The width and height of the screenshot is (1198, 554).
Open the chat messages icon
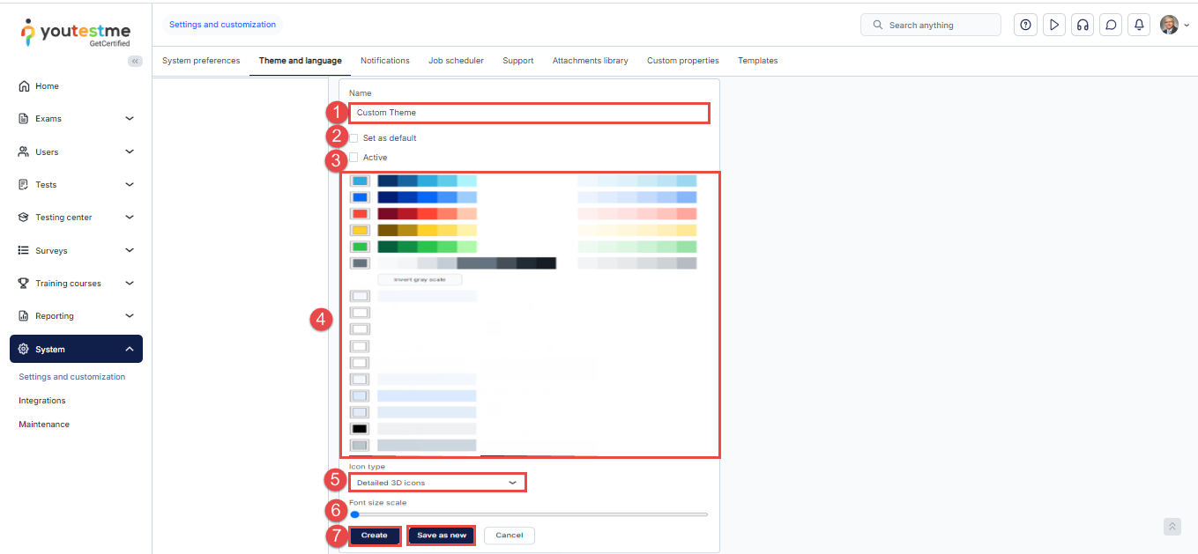[1112, 25]
